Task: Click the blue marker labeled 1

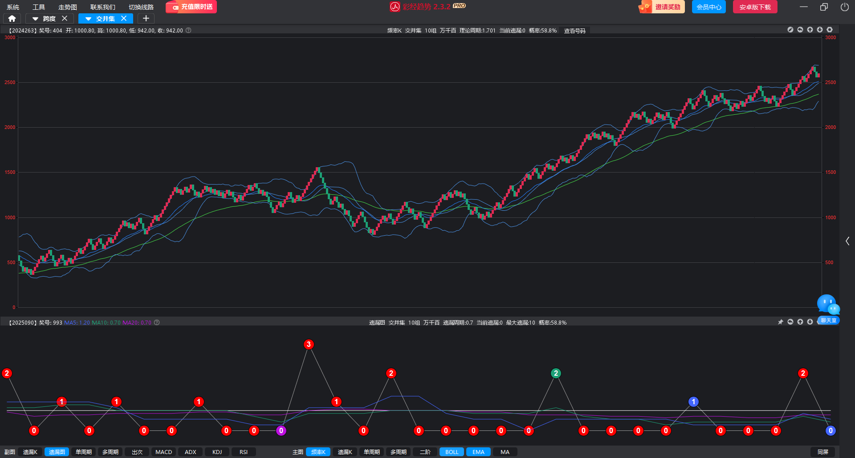Action: [x=693, y=402]
